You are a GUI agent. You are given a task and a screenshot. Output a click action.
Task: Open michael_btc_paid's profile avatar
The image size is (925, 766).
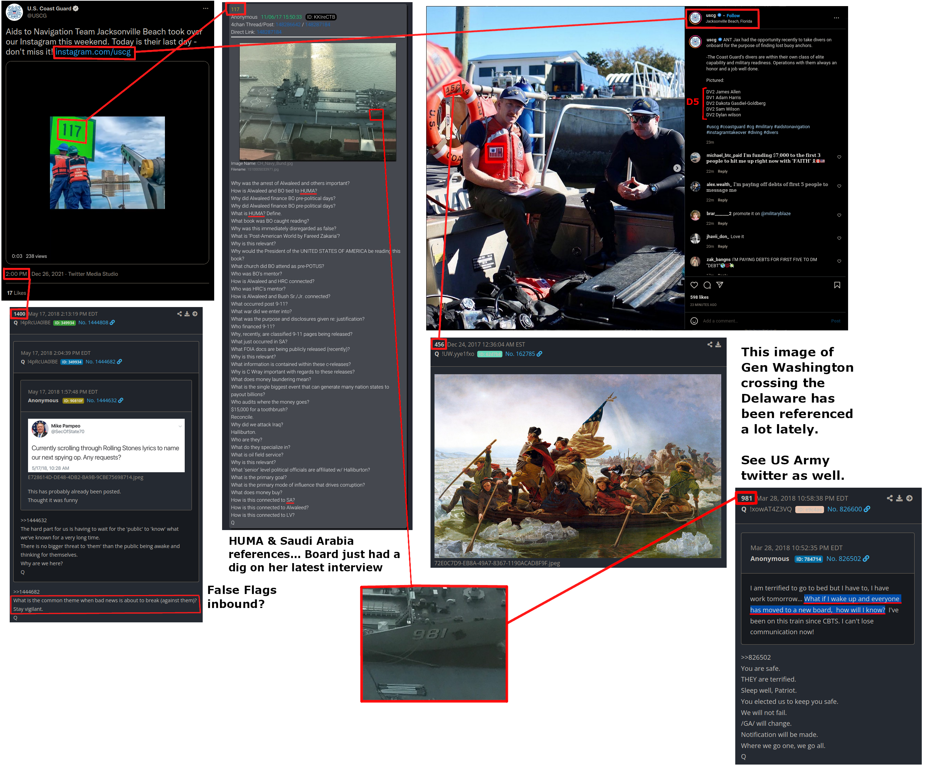point(695,157)
